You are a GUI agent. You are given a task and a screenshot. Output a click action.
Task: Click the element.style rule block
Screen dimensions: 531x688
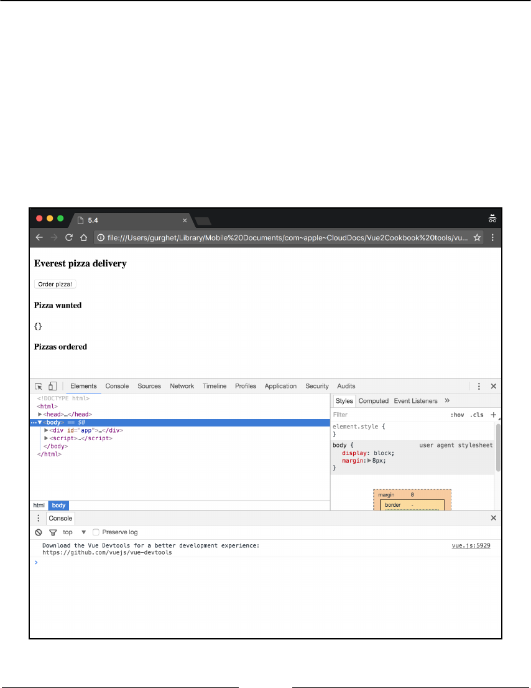412,430
